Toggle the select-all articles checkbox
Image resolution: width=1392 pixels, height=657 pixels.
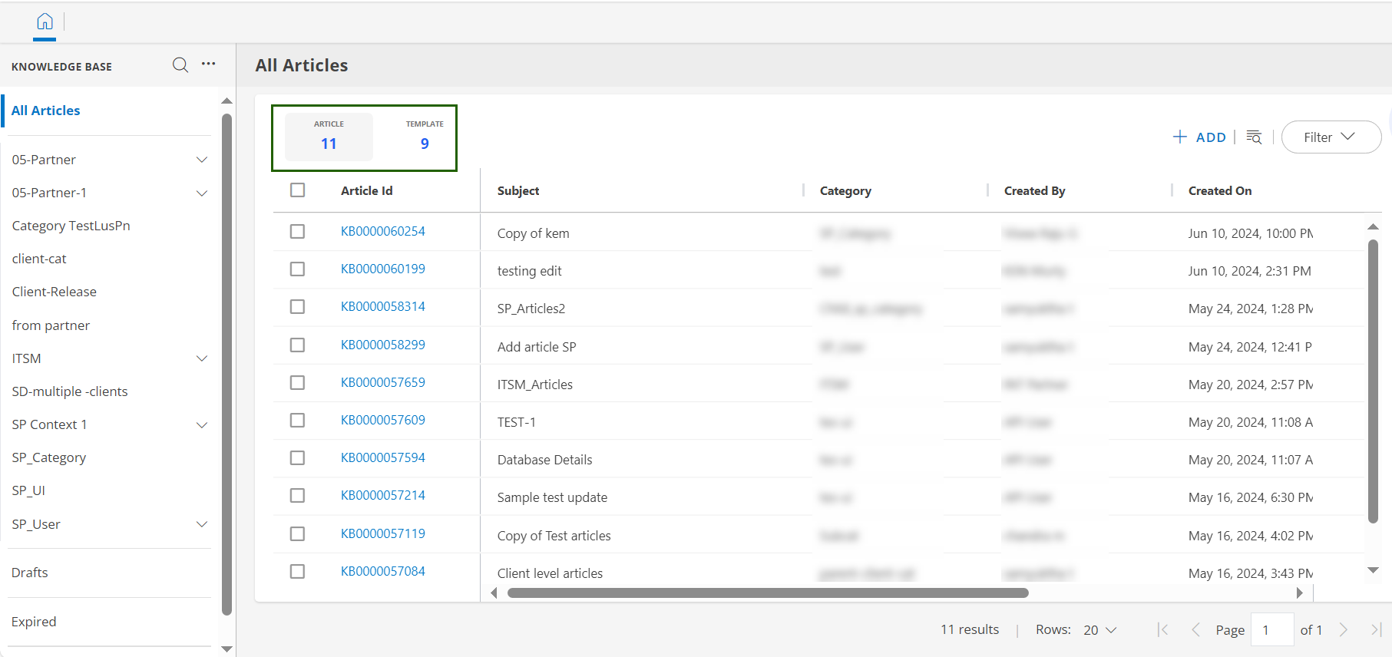click(x=298, y=190)
